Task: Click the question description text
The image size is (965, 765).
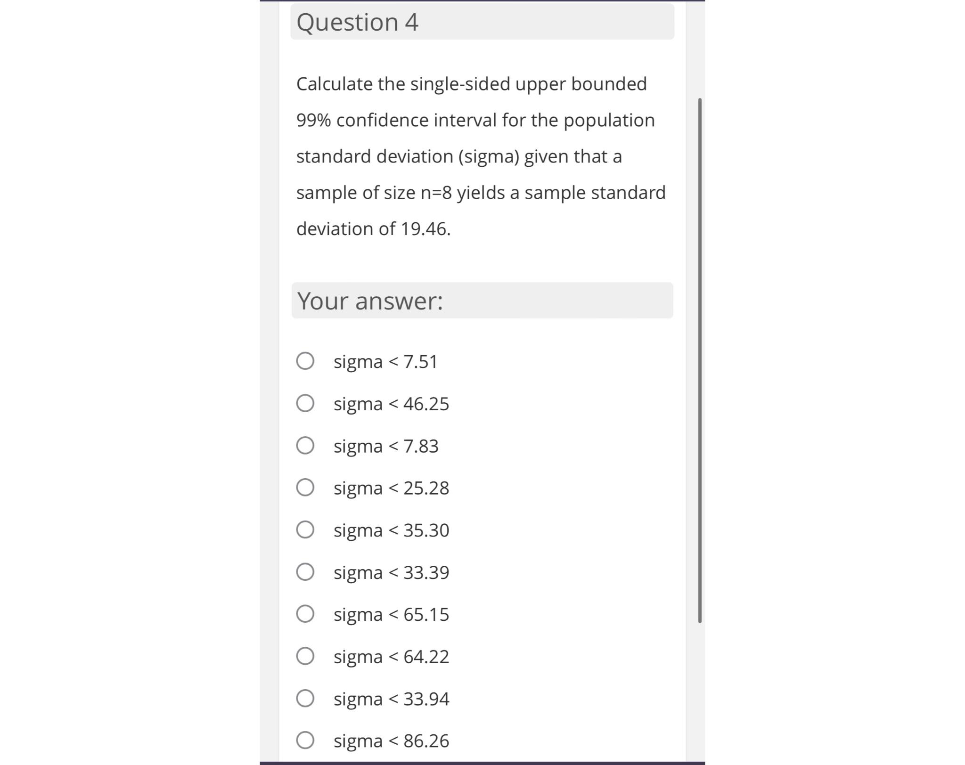Action: click(481, 155)
